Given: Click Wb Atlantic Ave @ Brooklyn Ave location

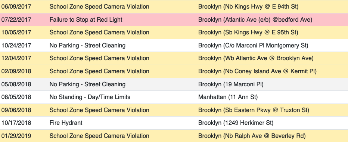Looking at the screenshot, I should coord(256,58).
